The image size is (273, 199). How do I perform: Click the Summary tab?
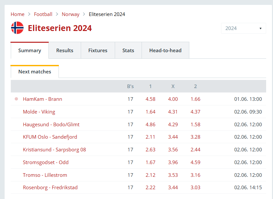pos(30,50)
